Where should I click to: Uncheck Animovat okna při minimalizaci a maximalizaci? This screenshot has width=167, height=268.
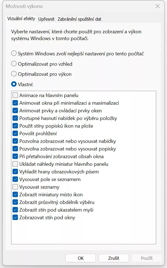pyautogui.click(x=15, y=103)
